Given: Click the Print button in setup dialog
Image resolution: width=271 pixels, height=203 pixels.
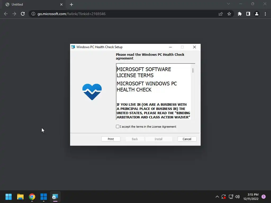Looking at the screenshot, I should tap(111, 139).
